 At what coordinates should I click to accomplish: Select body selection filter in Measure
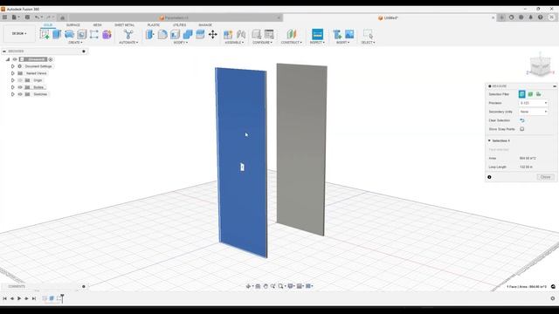[x=530, y=94]
